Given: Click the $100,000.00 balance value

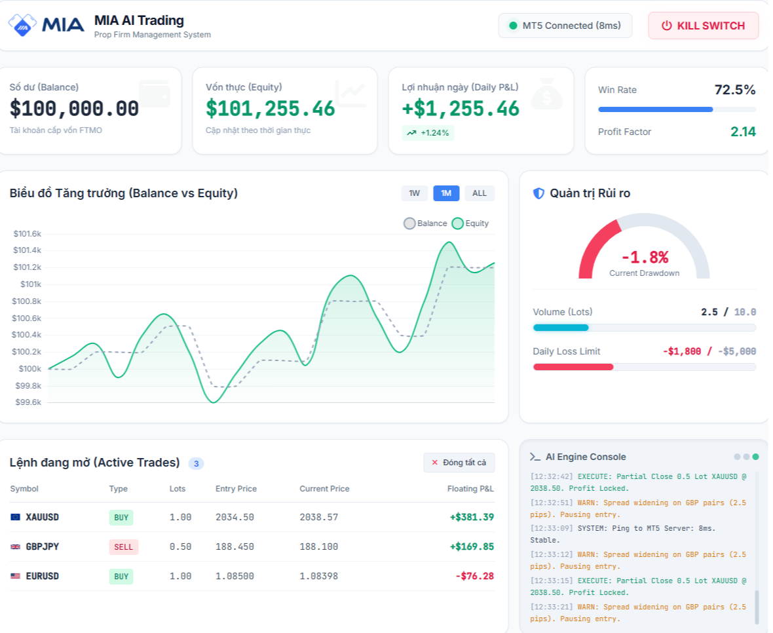Looking at the screenshot, I should tap(74, 109).
